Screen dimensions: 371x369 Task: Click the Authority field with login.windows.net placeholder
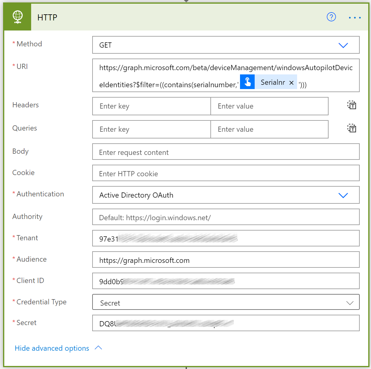point(226,217)
